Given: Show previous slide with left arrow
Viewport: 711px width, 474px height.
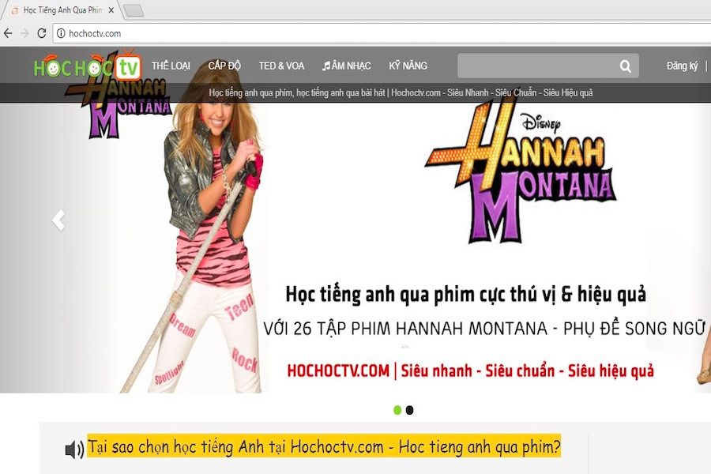Looking at the screenshot, I should pos(58,221).
